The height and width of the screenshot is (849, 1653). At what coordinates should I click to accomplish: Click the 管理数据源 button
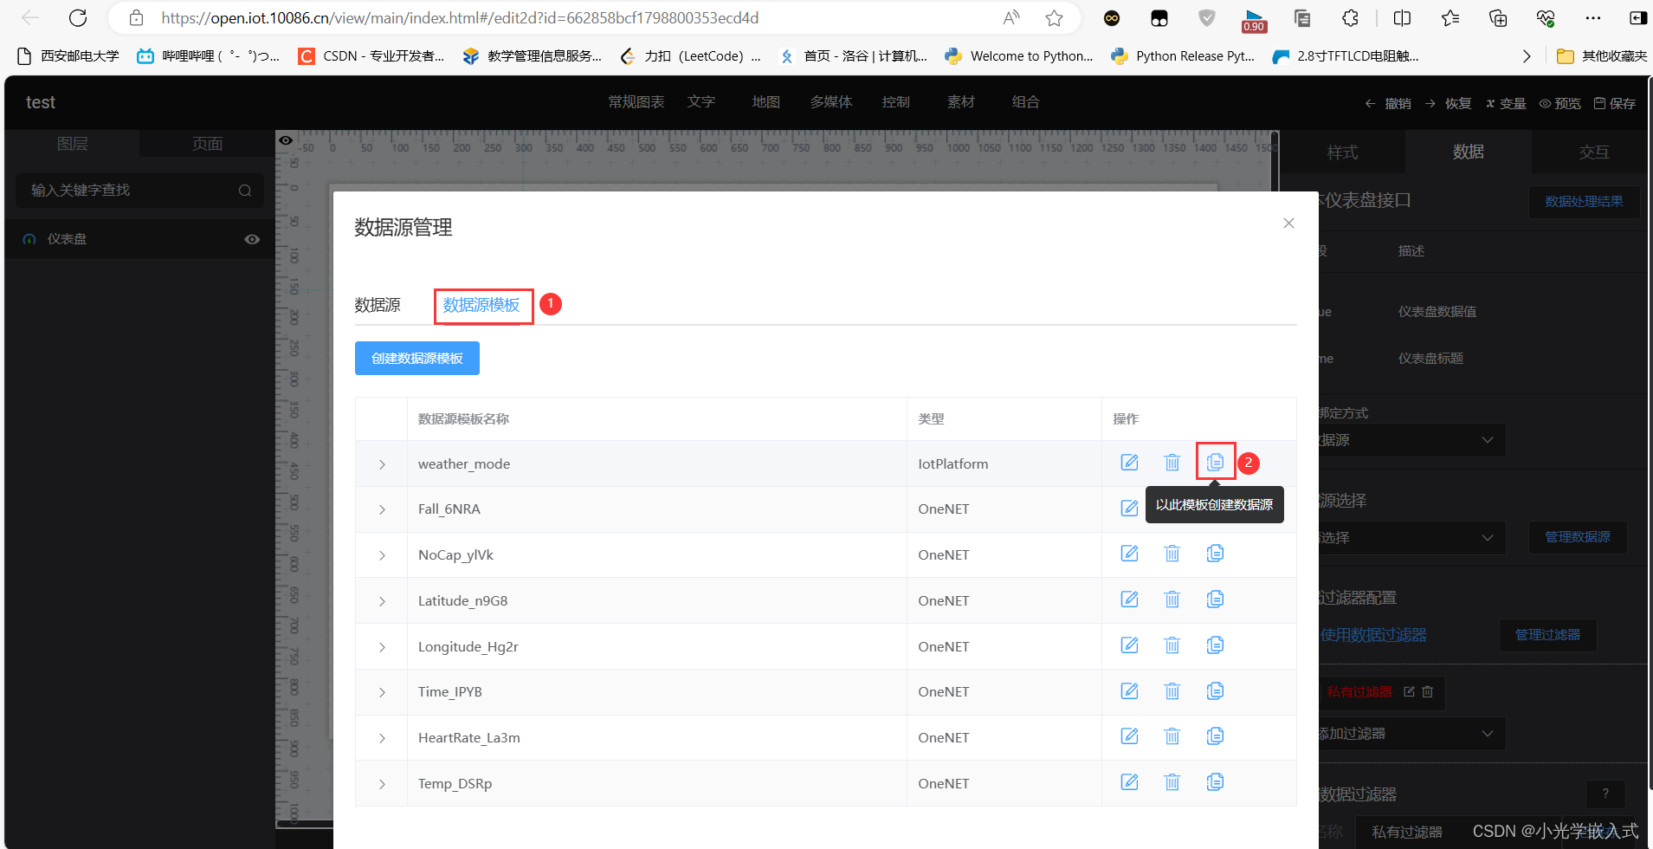pyautogui.click(x=1578, y=537)
